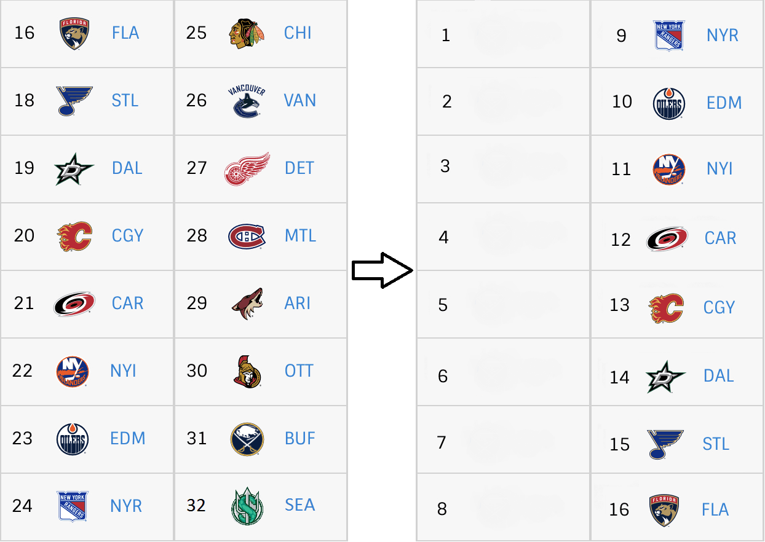Viewport: 765px width, 542px height.
Task: Click the STL link in row 18
Action: click(x=125, y=101)
